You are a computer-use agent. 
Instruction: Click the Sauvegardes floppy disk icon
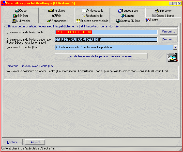[x=120, y=11]
